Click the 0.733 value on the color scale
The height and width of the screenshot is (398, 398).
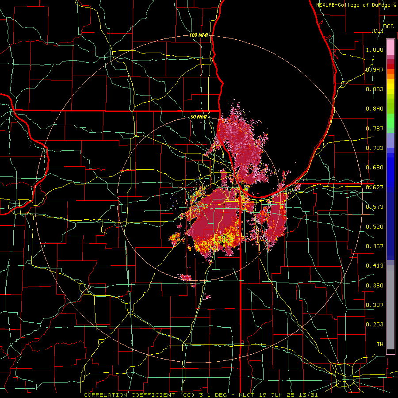[x=375, y=148]
